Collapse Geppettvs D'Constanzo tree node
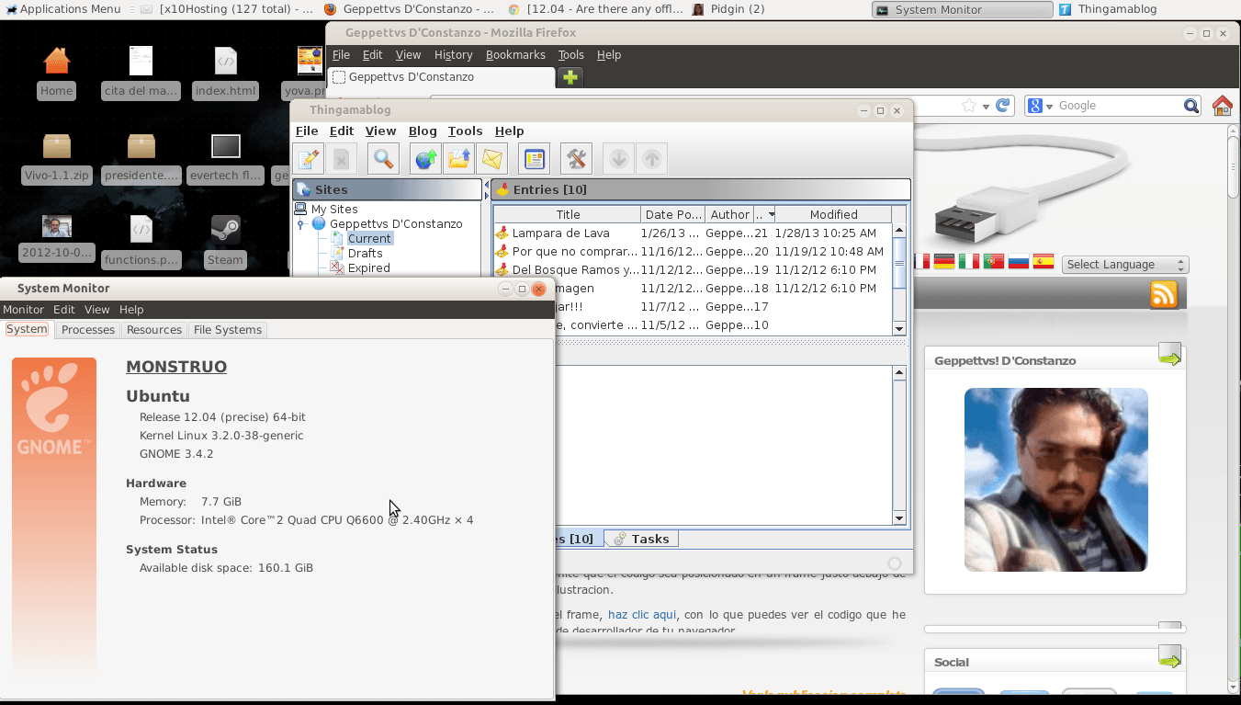Screen dimensions: 1241x705 [300, 224]
